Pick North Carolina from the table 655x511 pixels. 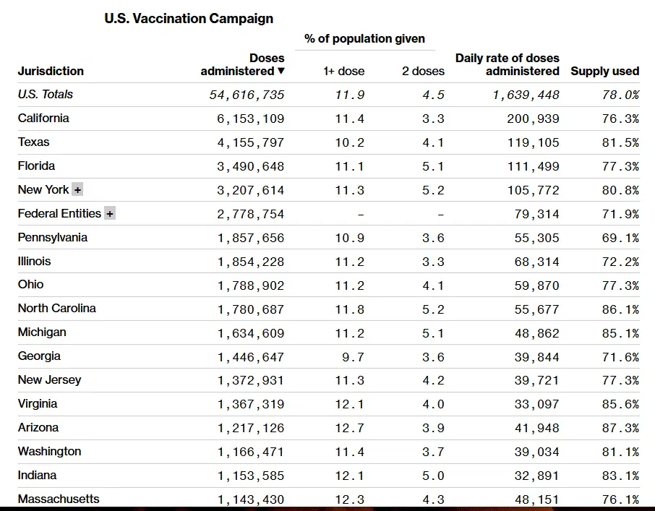(x=57, y=308)
